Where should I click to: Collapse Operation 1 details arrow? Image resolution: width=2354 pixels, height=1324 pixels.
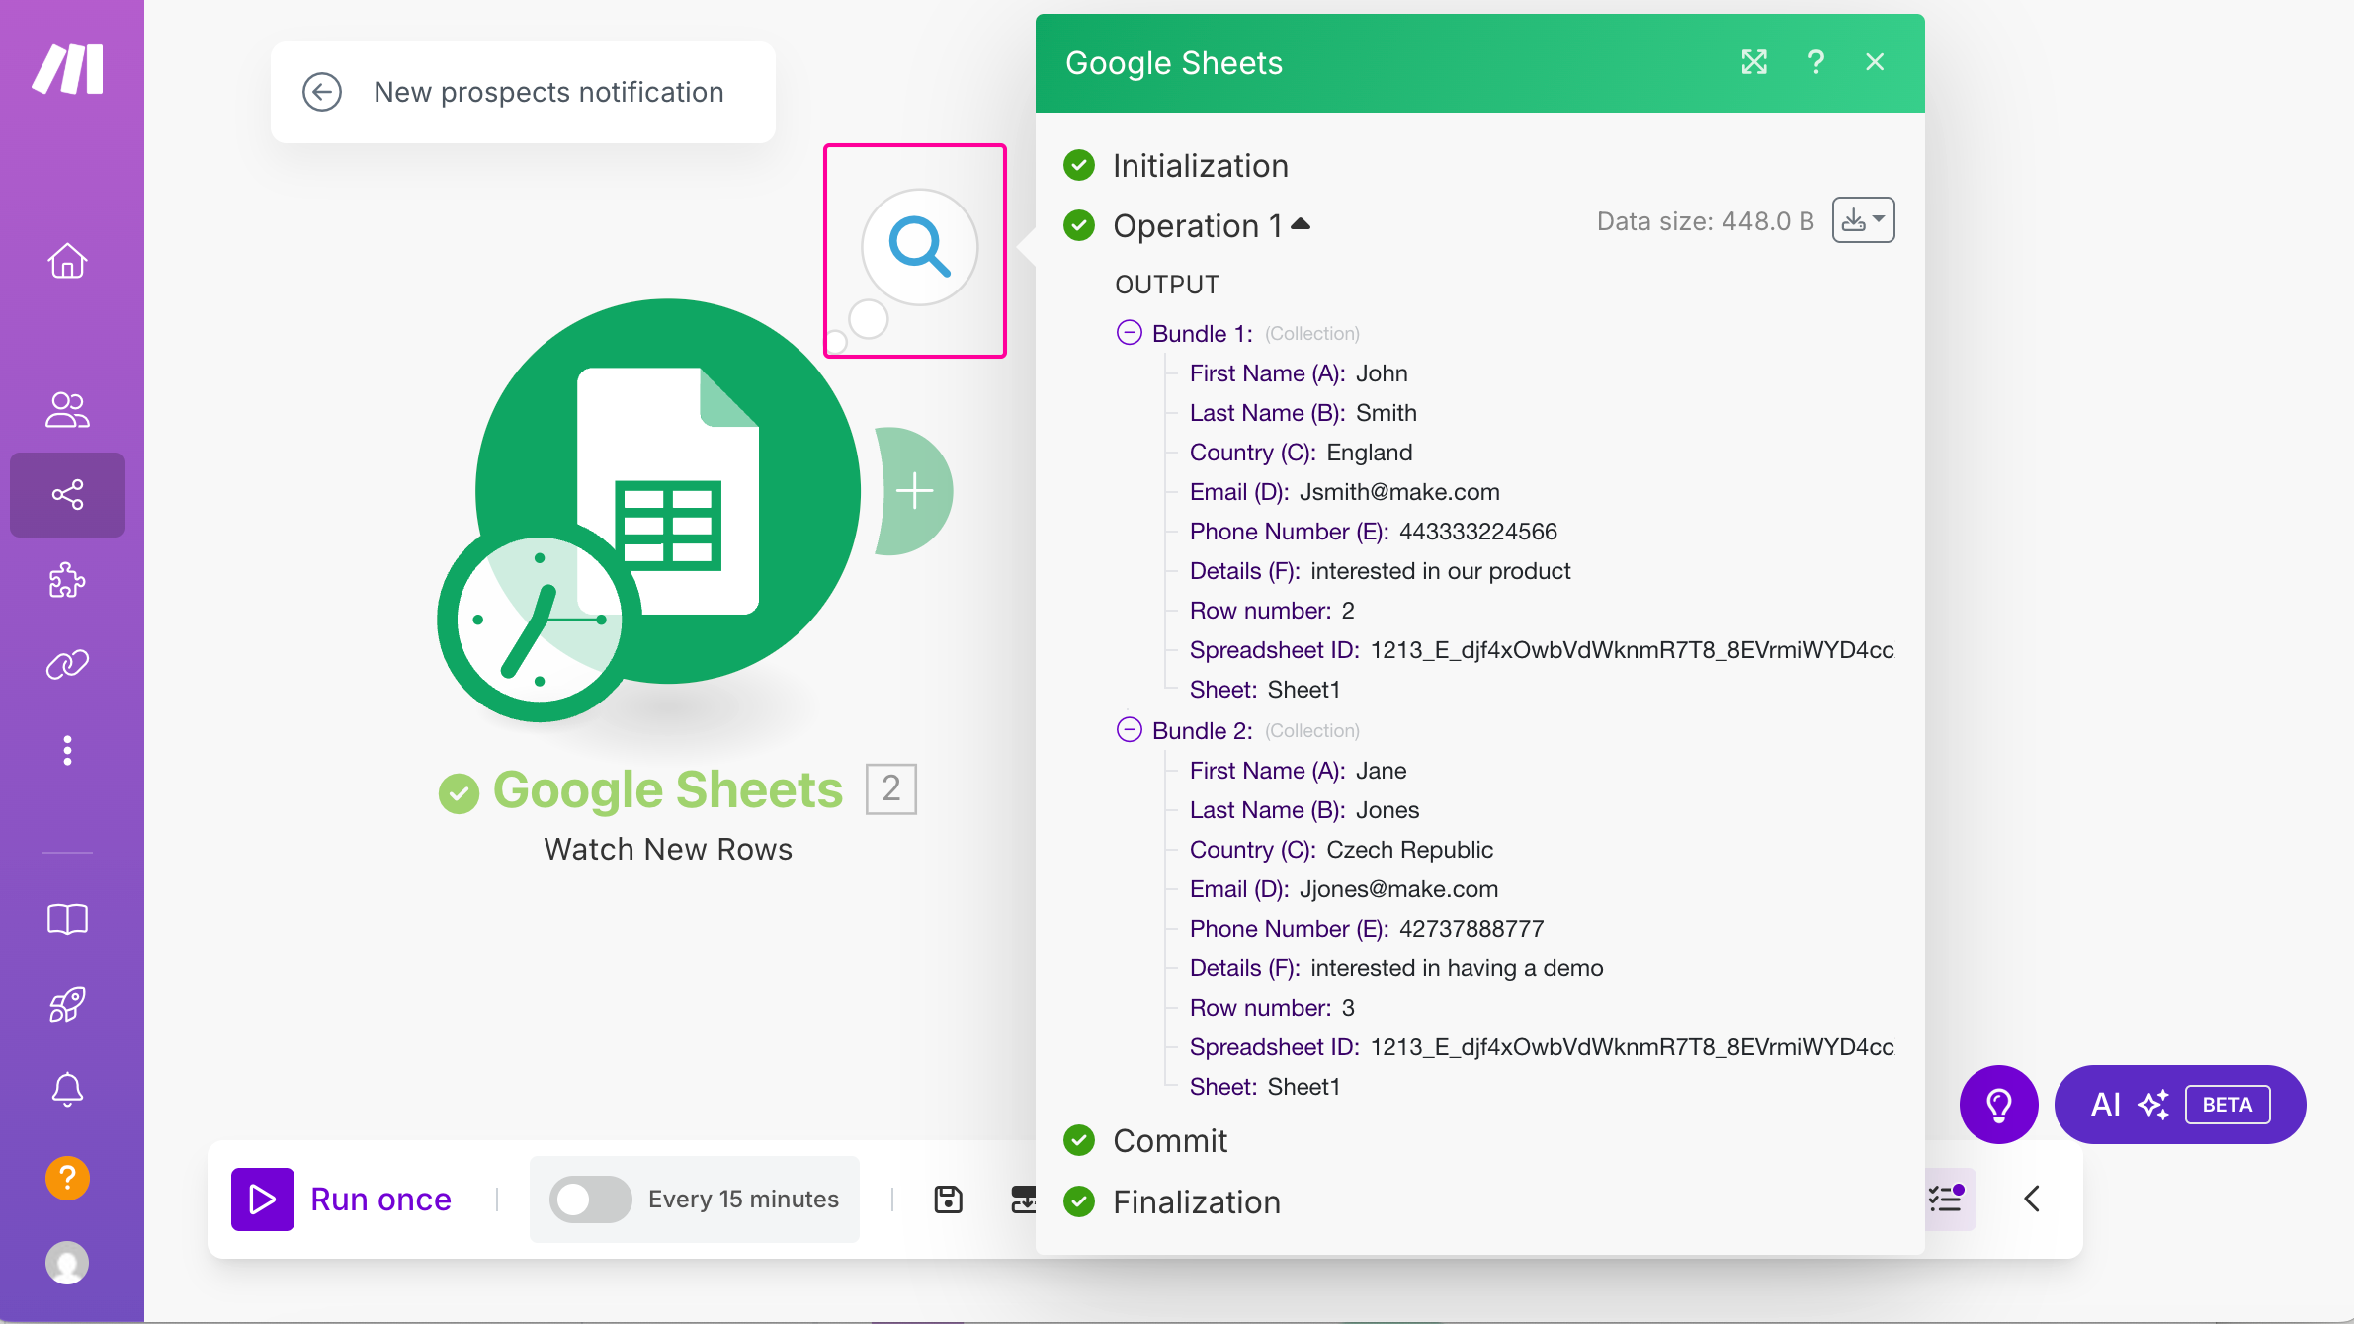pos(1301,224)
